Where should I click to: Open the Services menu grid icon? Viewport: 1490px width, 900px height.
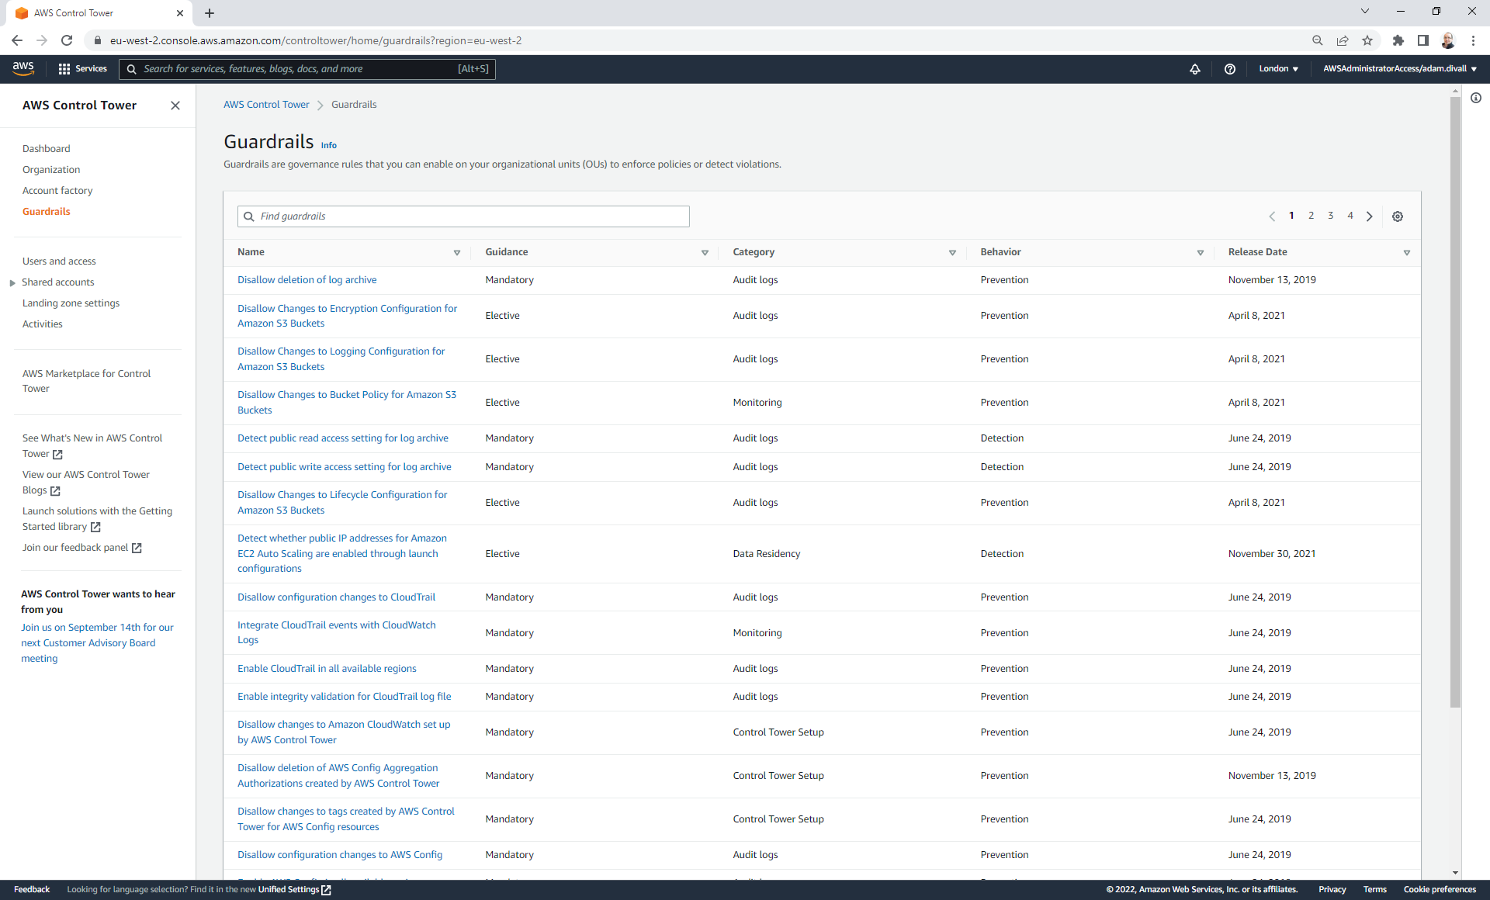pos(65,68)
